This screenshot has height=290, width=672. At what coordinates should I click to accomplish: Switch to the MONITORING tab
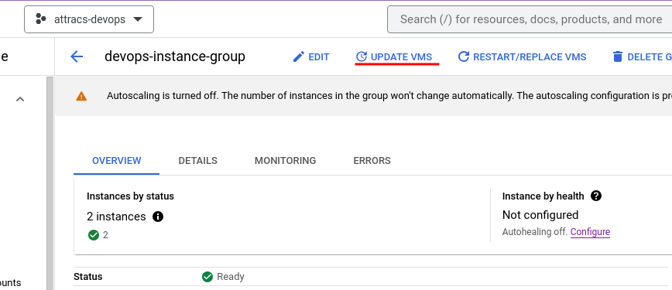[286, 161]
